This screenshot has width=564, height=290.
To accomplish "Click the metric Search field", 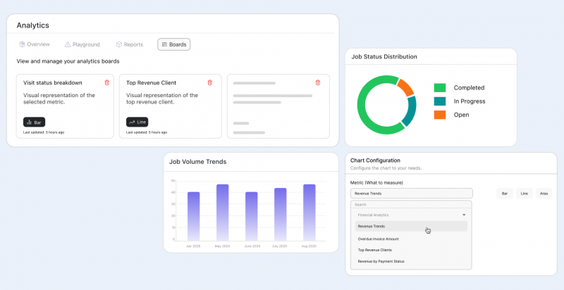I will (x=410, y=205).
